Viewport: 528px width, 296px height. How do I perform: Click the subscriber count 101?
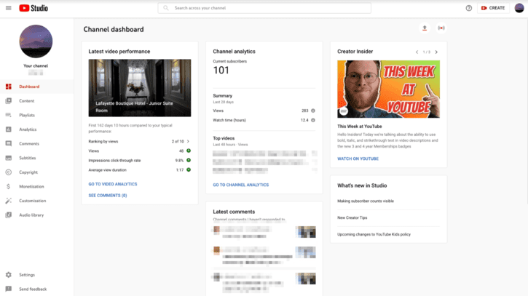221,71
